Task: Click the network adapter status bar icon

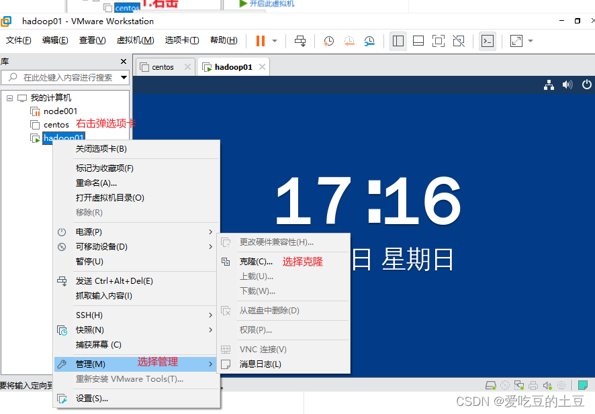Action: [519, 386]
